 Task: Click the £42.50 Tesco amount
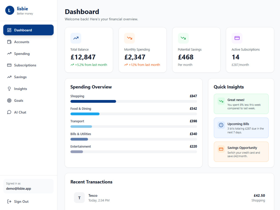coord(259,195)
